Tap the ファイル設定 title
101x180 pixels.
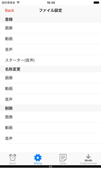point(50,10)
